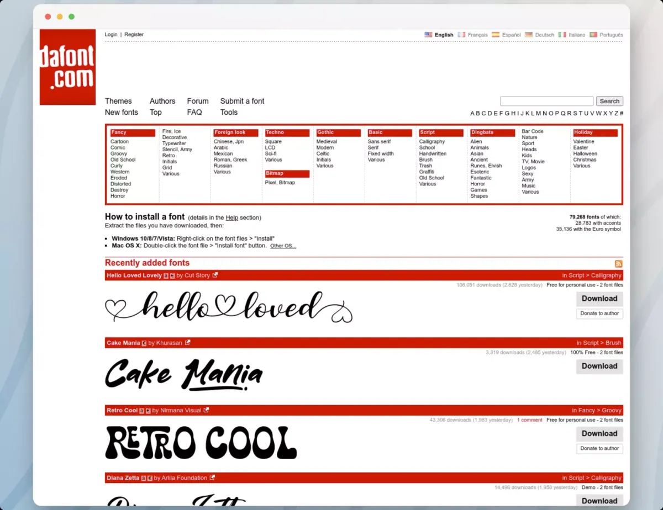Click the Portuguese flag icon

[x=593, y=35]
